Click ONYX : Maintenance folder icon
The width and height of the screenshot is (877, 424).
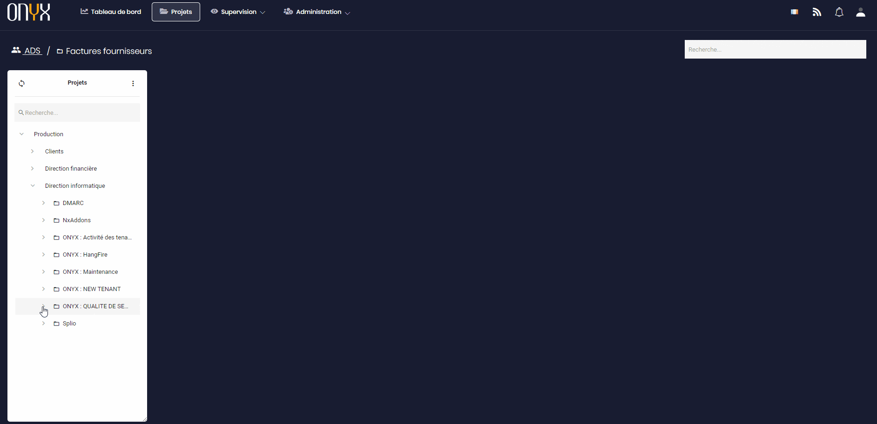click(x=56, y=272)
